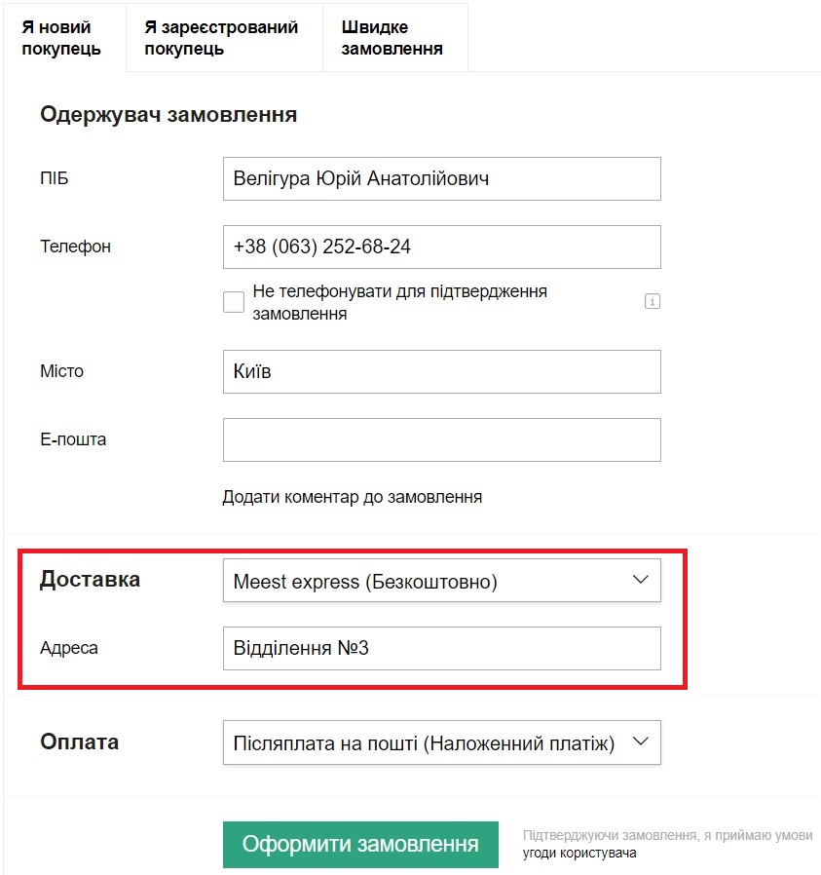Open the 'Швидке замовлення' tab
The width and height of the screenshot is (821, 875).
click(394, 38)
